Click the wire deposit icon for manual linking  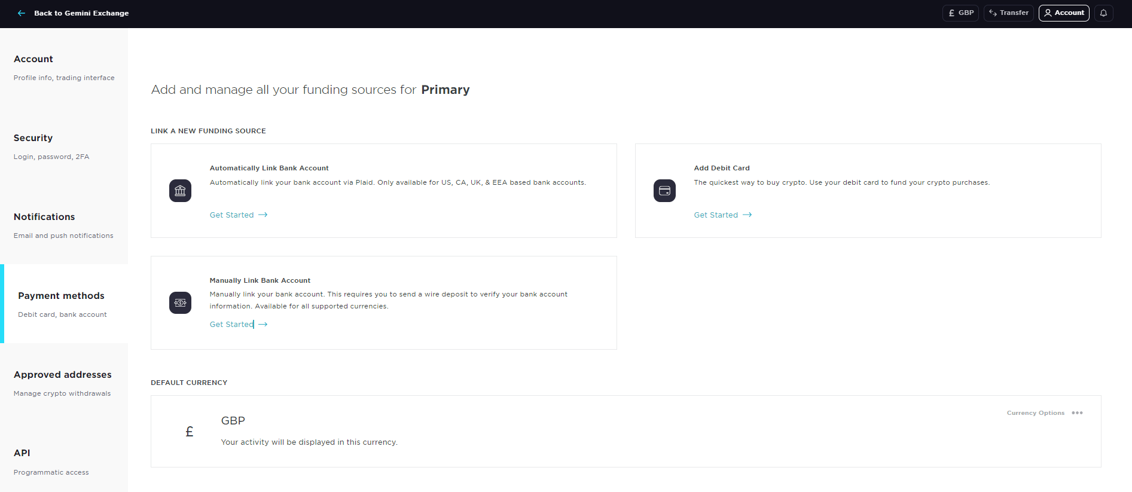pos(180,303)
